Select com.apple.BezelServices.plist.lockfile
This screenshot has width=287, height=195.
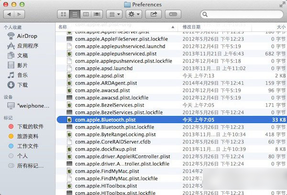click(x=171, y=112)
